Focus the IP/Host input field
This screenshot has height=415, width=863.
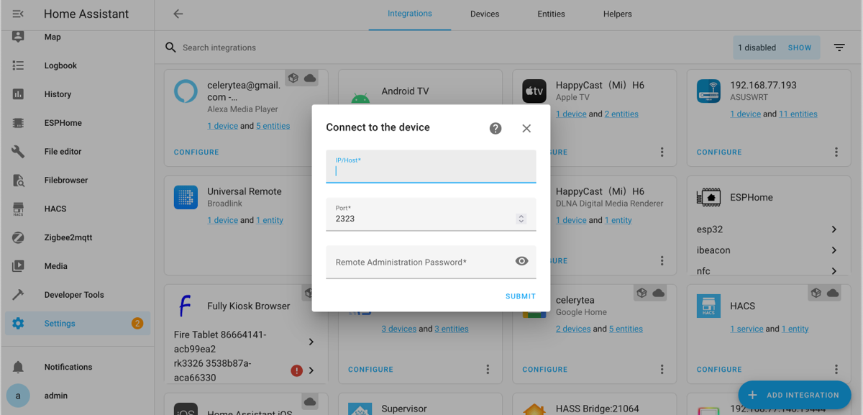431,166
